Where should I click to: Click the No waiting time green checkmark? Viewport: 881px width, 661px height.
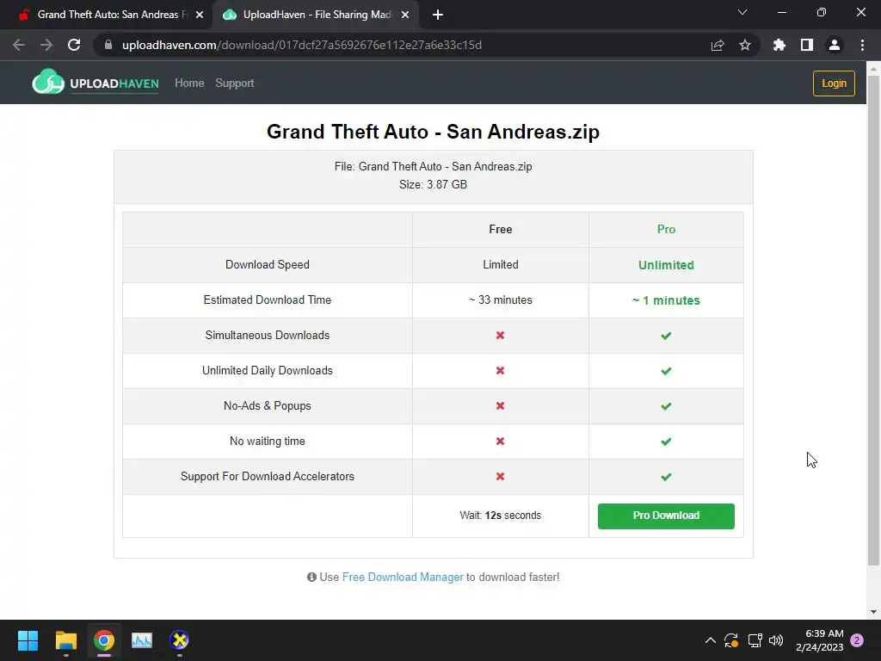pyautogui.click(x=666, y=442)
